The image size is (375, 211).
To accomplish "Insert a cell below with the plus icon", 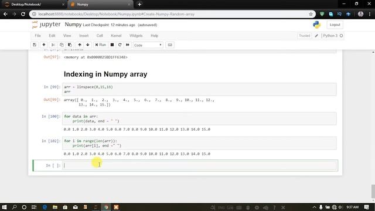I will tap(44, 45).
